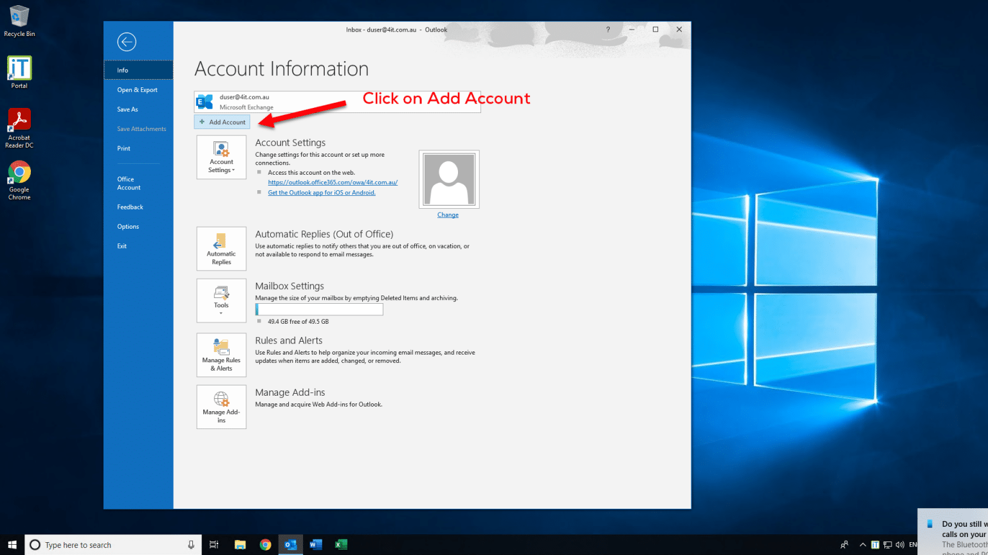Open Google Chrome from the taskbar
This screenshot has width=988, height=555.
(x=265, y=544)
